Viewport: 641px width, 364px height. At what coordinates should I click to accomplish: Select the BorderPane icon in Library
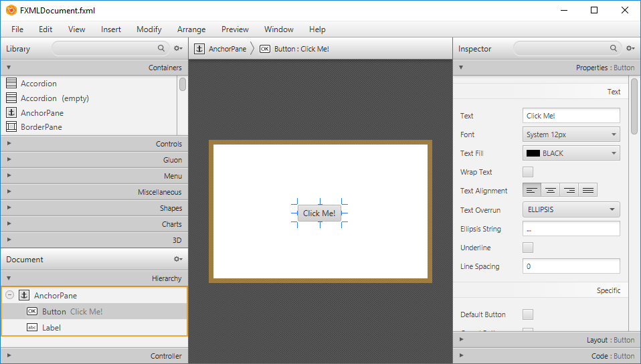[x=11, y=127]
